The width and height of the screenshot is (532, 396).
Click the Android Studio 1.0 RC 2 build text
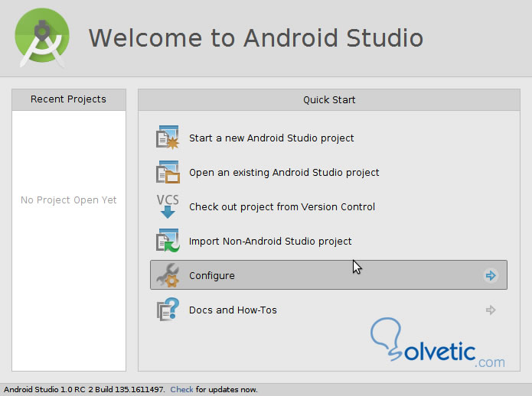pos(84,390)
